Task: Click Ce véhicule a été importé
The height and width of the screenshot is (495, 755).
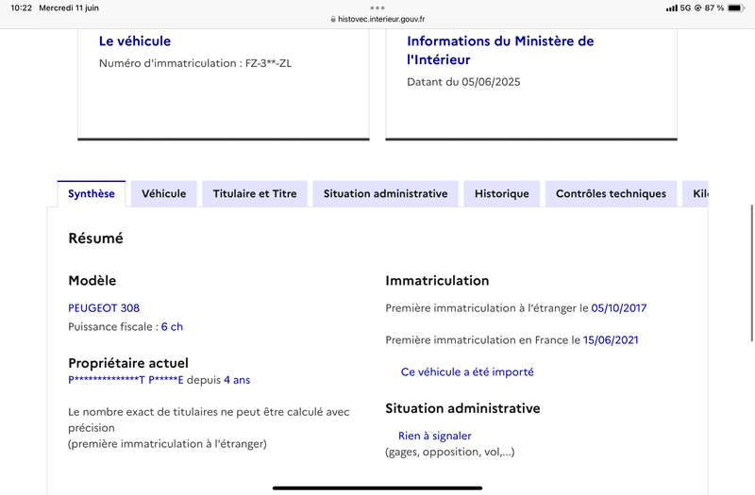Action: [467, 371]
